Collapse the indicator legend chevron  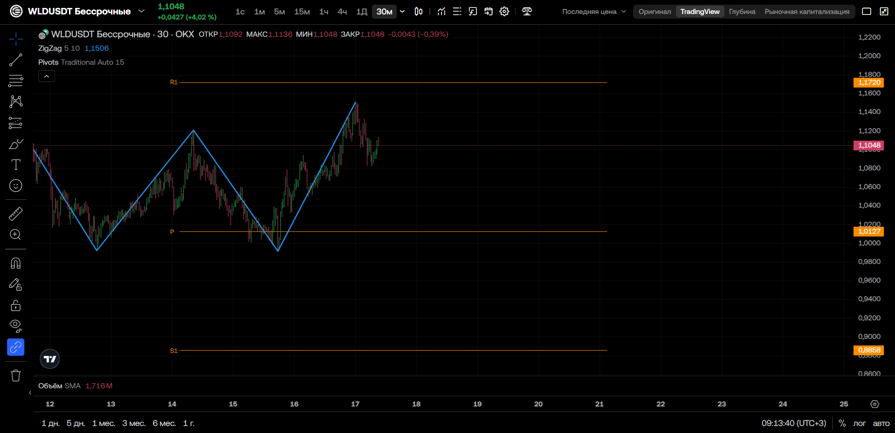click(47, 76)
